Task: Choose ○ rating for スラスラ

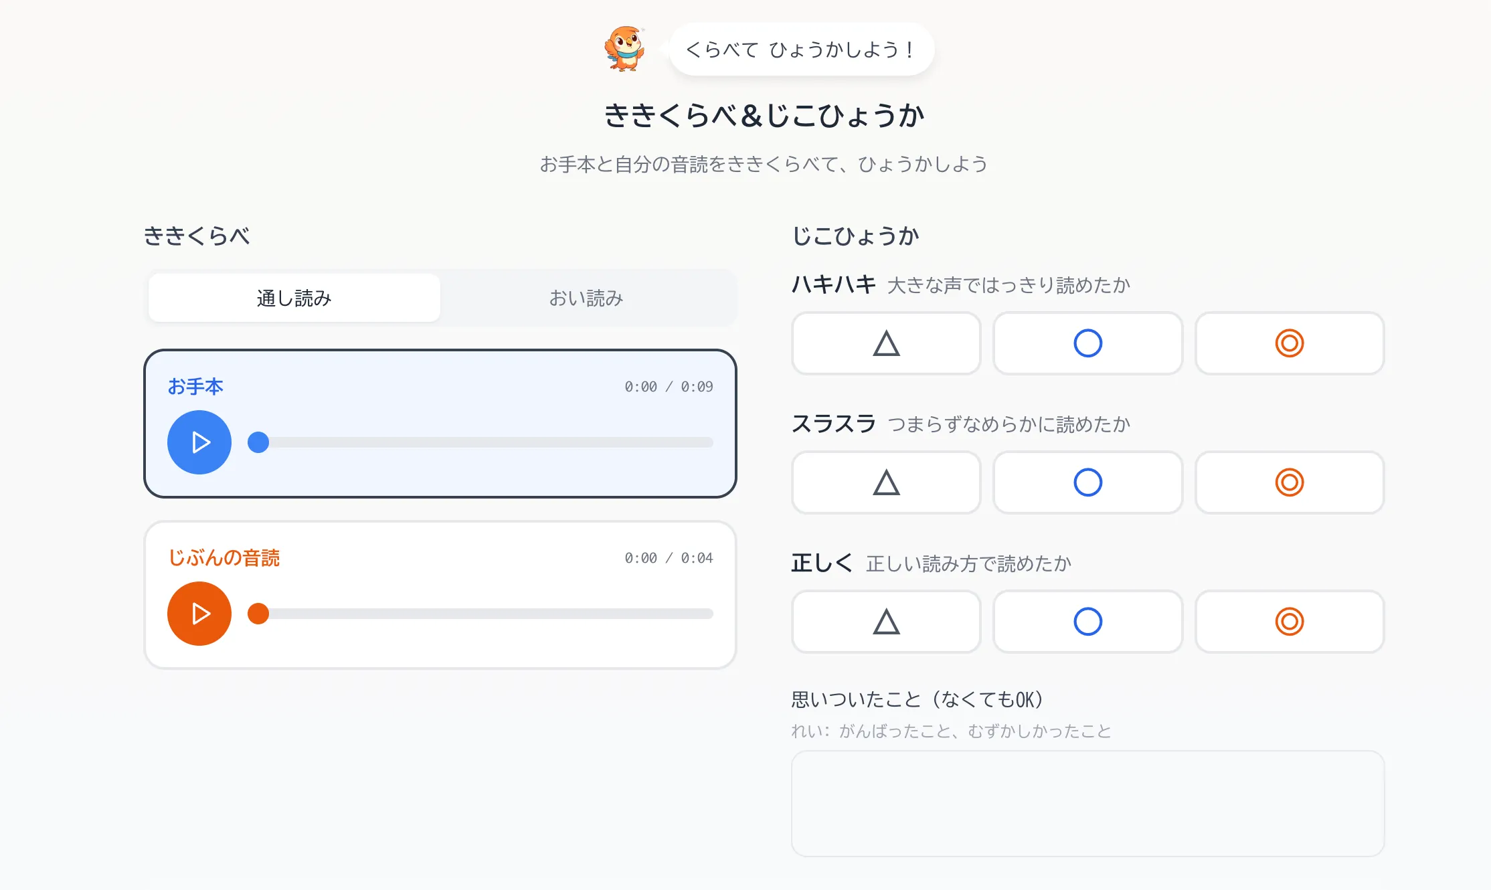Action: [1087, 482]
